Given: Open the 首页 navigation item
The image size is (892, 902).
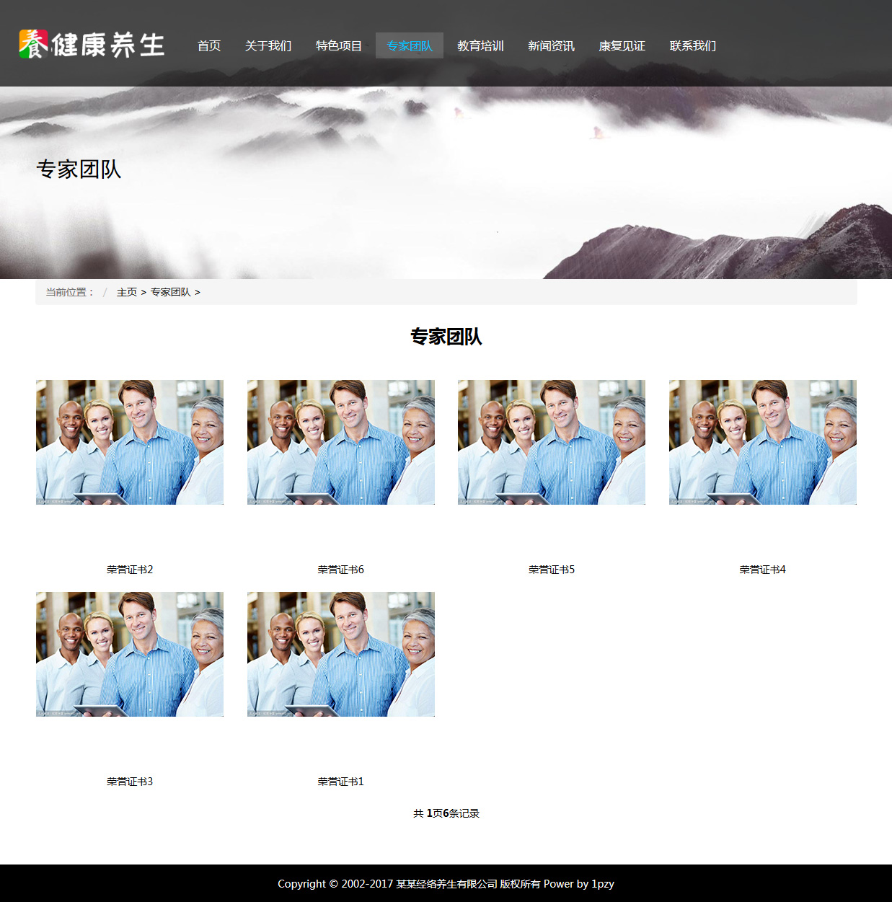Looking at the screenshot, I should [209, 45].
